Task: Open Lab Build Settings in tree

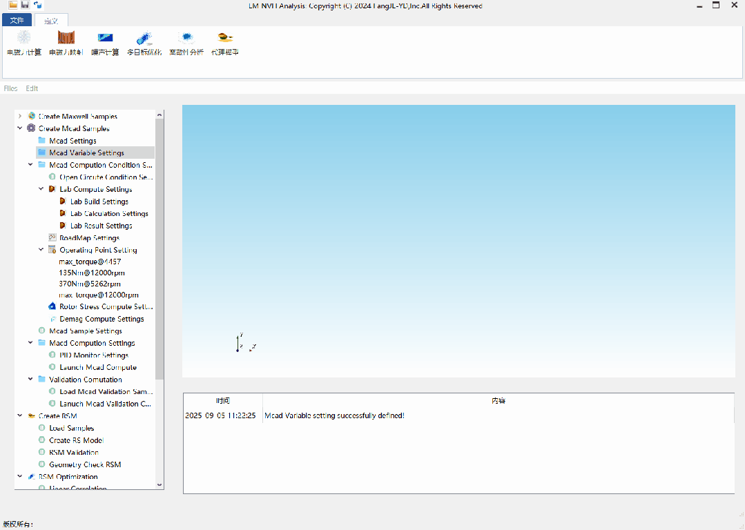Action: (99, 202)
